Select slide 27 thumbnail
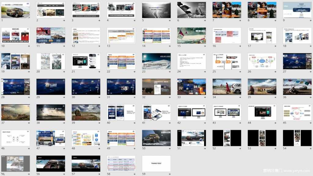313x176 pixels. pyautogui.click(x=297, y=61)
